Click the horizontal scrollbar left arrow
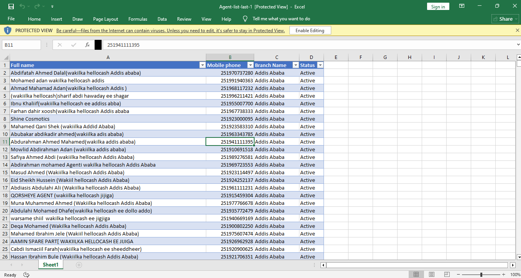 click(323, 265)
